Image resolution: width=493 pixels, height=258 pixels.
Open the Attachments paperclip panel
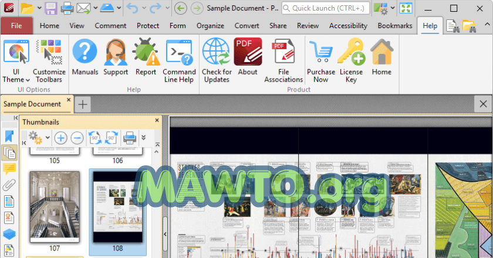pyautogui.click(x=9, y=185)
